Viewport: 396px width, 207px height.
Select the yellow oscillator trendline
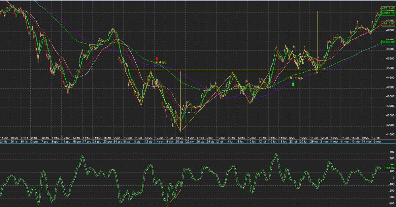click(x=173, y=198)
